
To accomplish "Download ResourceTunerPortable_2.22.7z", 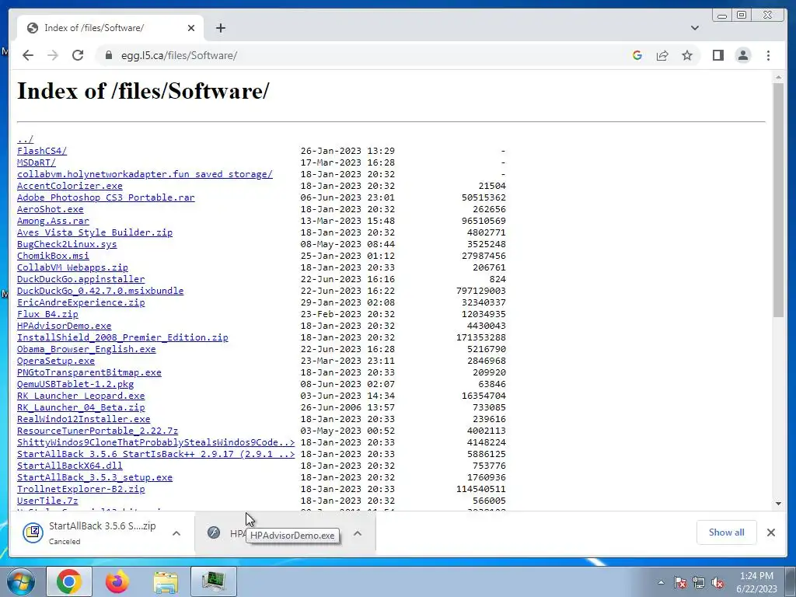I will [97, 431].
